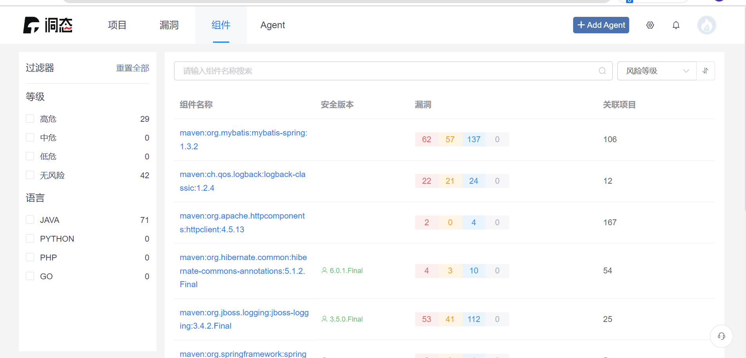
Task: Click the 关联项目 column header
Action: (619, 105)
